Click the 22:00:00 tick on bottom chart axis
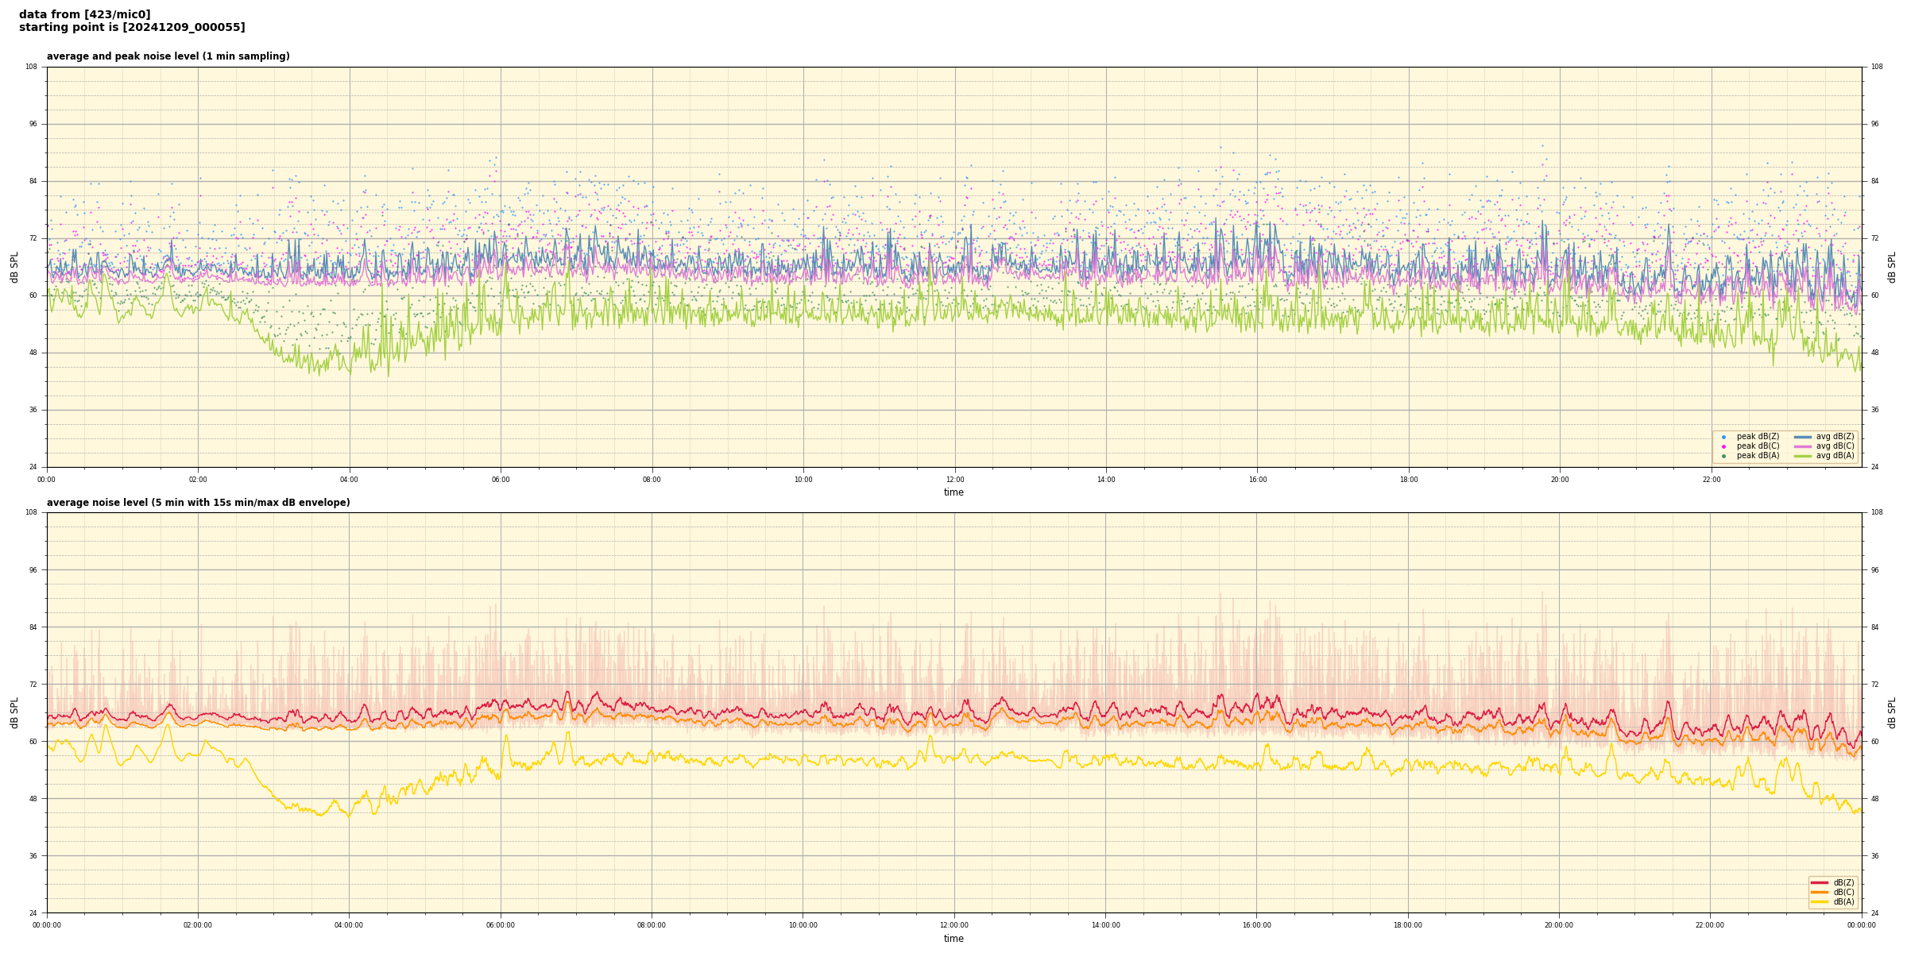Screen dimensions: 1907x953 1710,925
